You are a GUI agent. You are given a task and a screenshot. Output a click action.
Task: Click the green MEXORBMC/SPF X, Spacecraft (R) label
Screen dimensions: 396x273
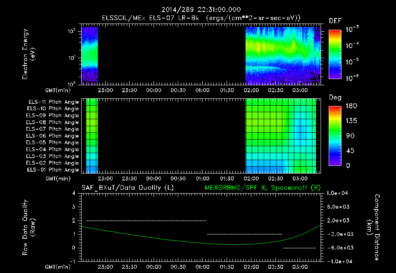click(x=263, y=188)
